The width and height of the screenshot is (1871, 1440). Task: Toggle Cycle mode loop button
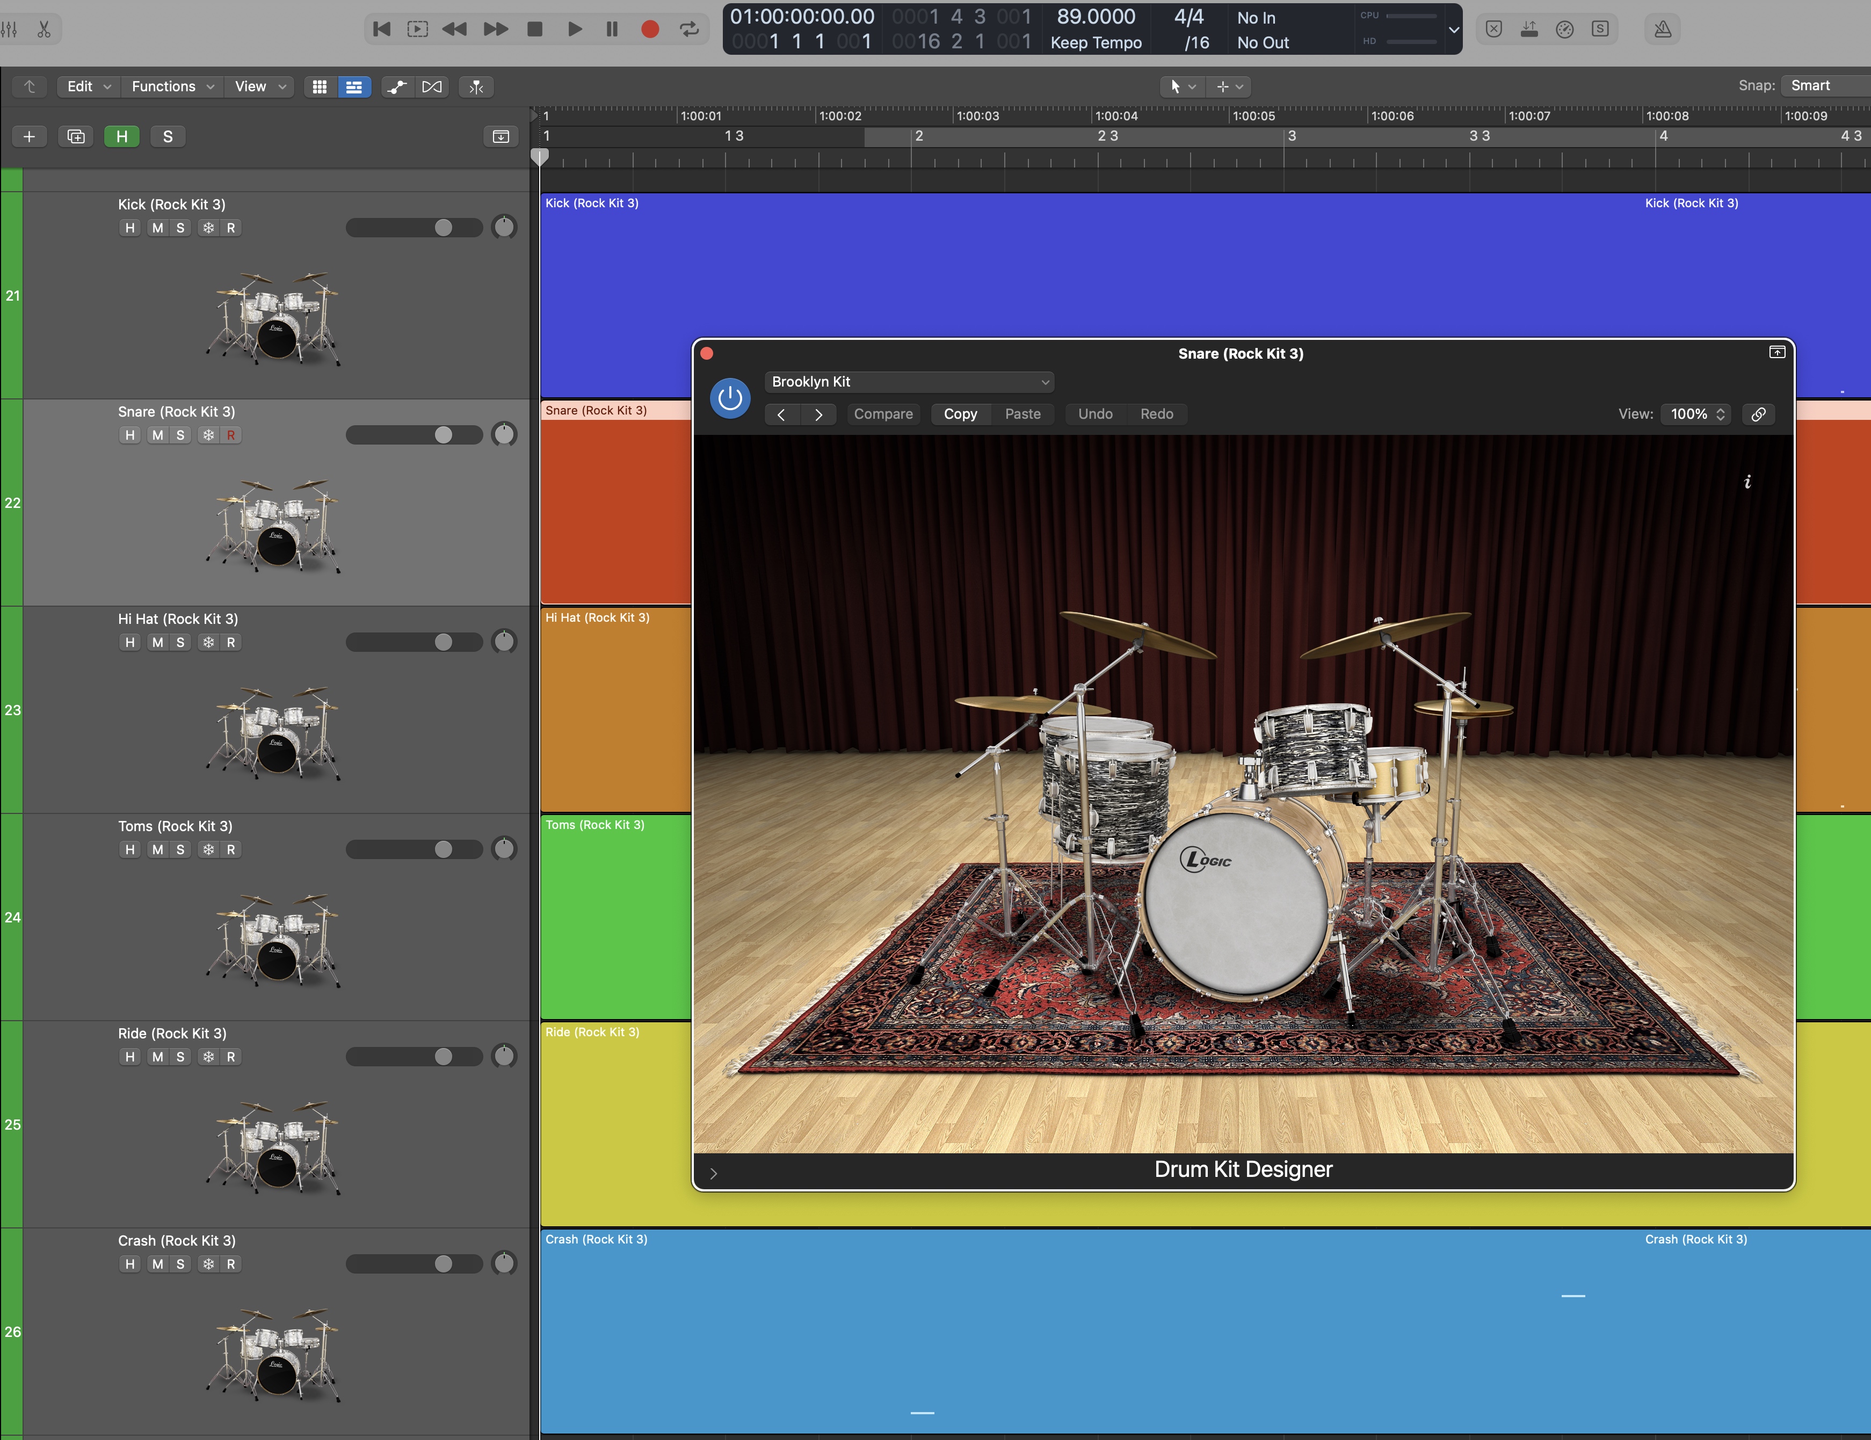689,29
